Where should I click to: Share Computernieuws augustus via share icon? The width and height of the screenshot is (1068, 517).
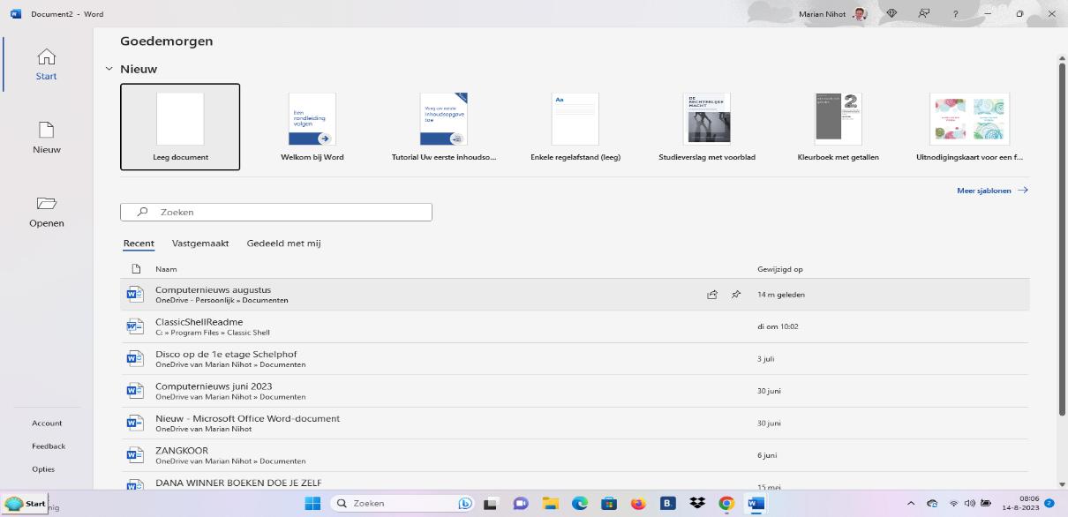click(x=712, y=295)
